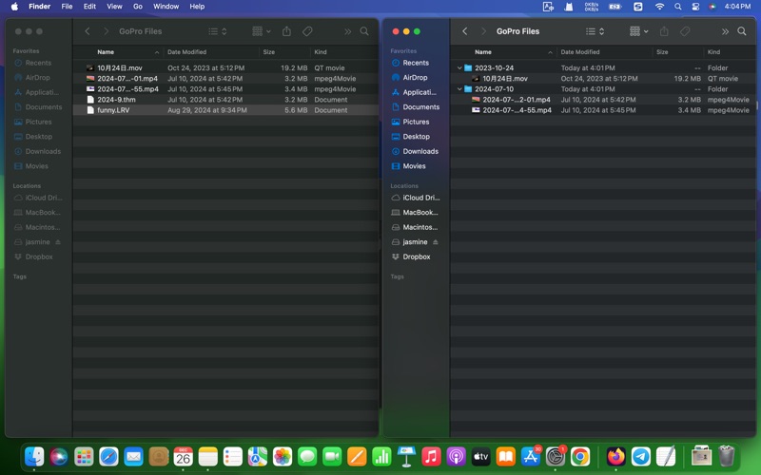Open Safari from the Dock

point(108,457)
